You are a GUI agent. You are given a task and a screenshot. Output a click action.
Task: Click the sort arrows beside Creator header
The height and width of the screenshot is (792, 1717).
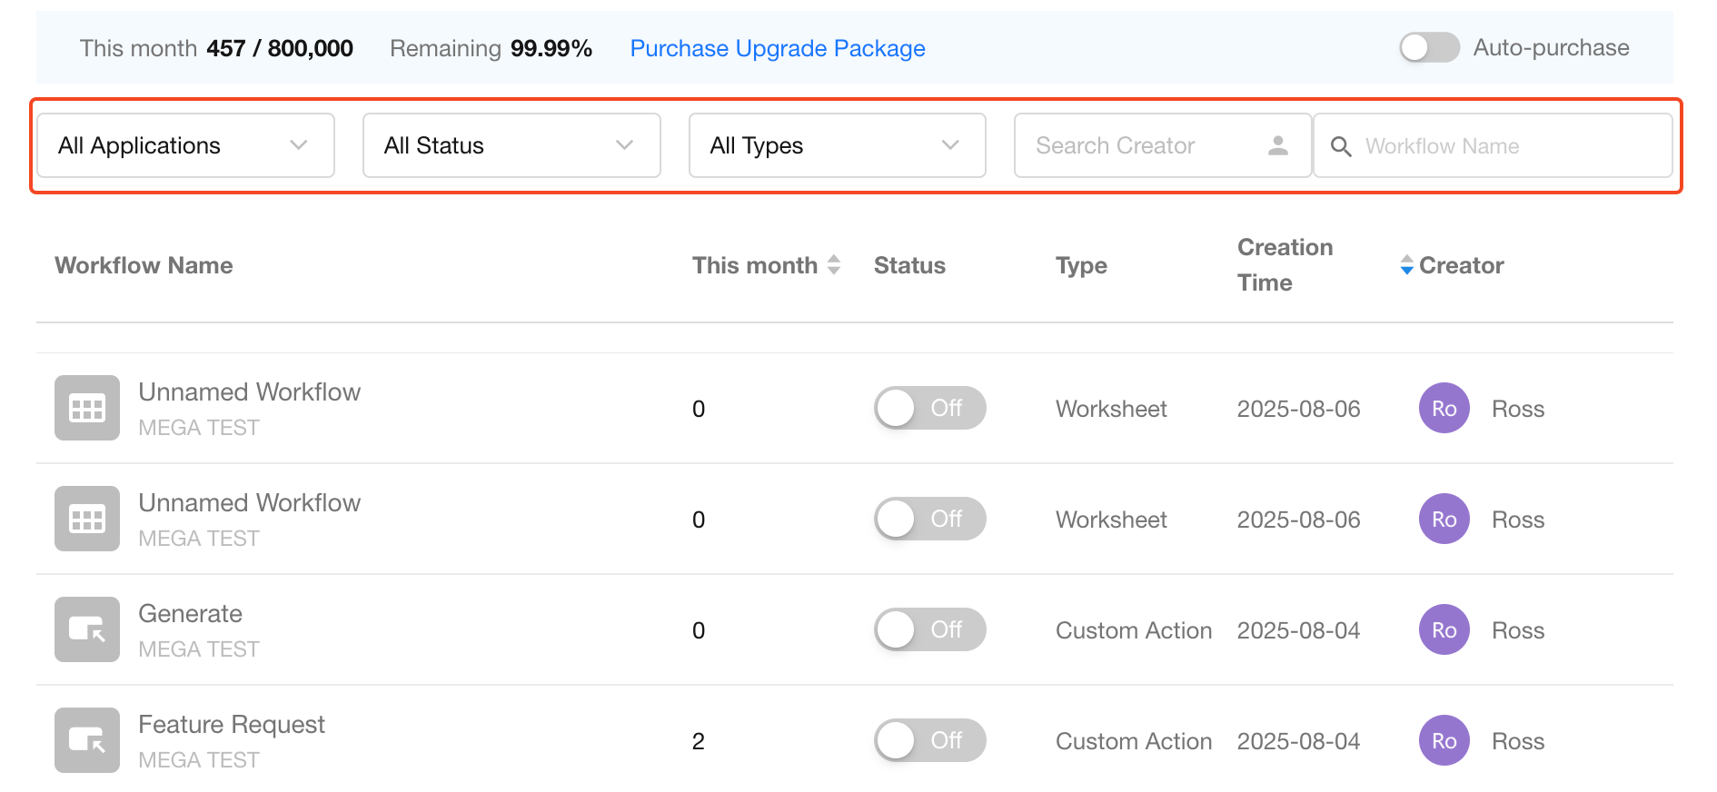click(1406, 265)
